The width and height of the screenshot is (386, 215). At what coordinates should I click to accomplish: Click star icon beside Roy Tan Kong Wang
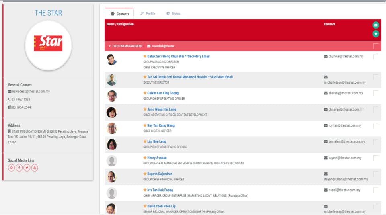pyautogui.click(x=145, y=125)
